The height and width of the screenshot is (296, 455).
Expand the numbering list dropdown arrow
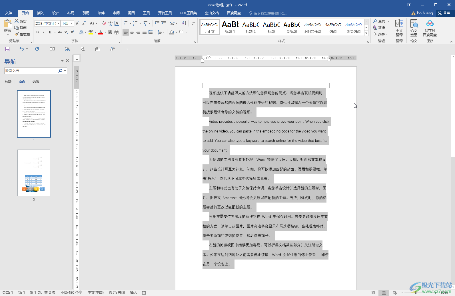(x=140, y=23)
